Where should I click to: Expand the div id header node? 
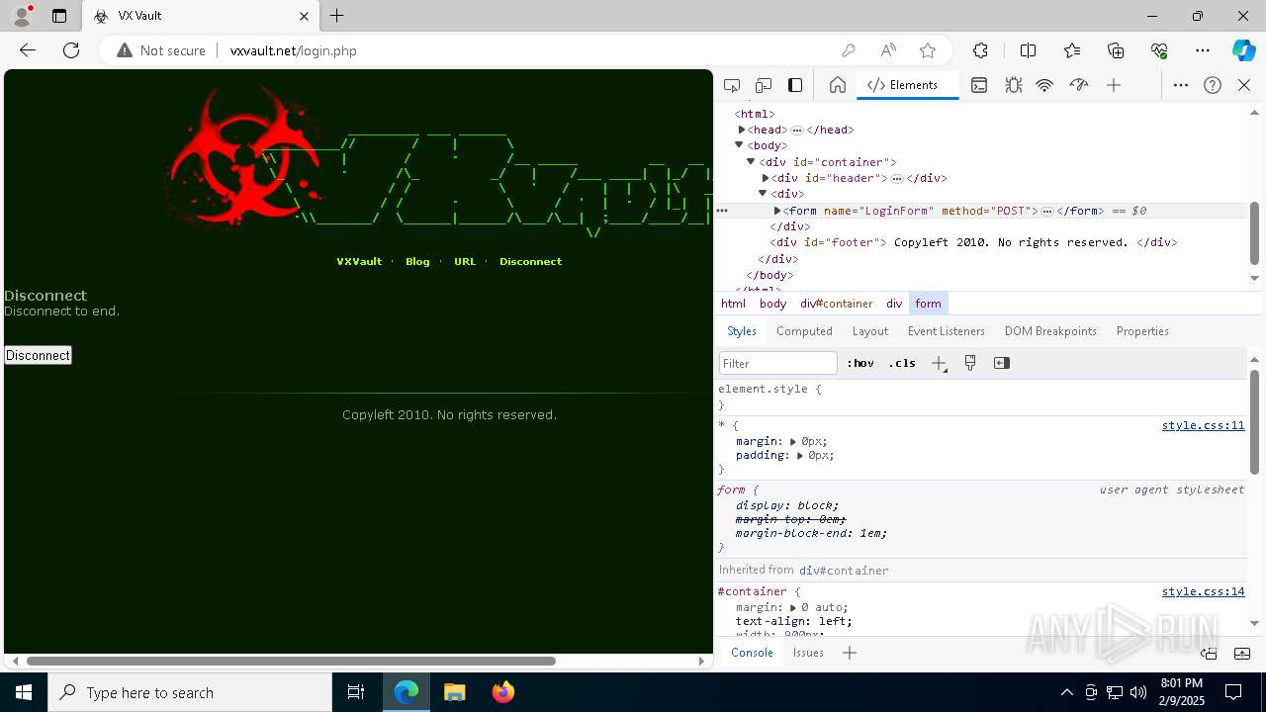tap(765, 178)
